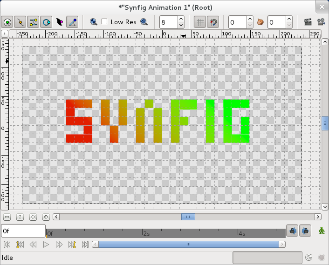
Task: Click the time scrollbar left arrow
Action: coord(95,244)
